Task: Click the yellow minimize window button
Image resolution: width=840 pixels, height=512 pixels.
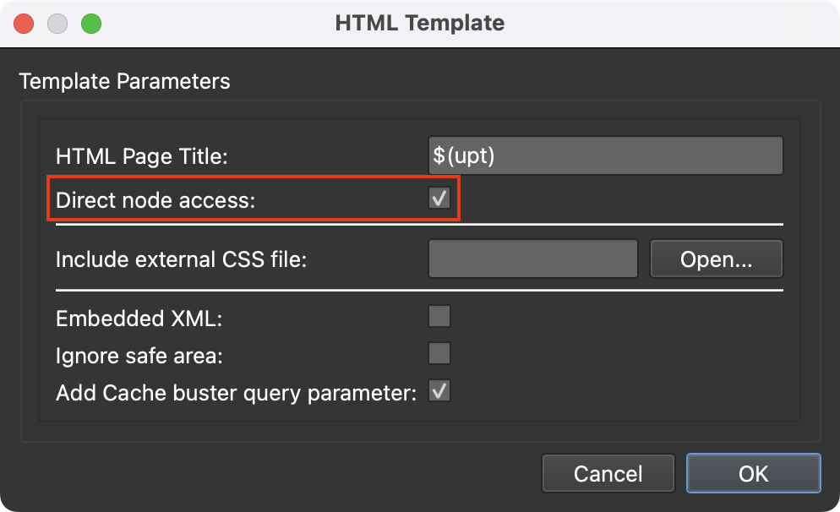Action: coord(57,23)
